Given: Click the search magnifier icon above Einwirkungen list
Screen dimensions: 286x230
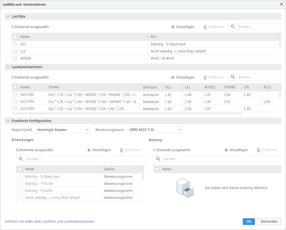Looking at the screenshot, I should coord(21,159).
